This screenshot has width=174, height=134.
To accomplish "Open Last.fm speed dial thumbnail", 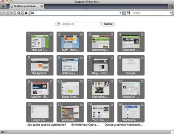I will (40, 89).
